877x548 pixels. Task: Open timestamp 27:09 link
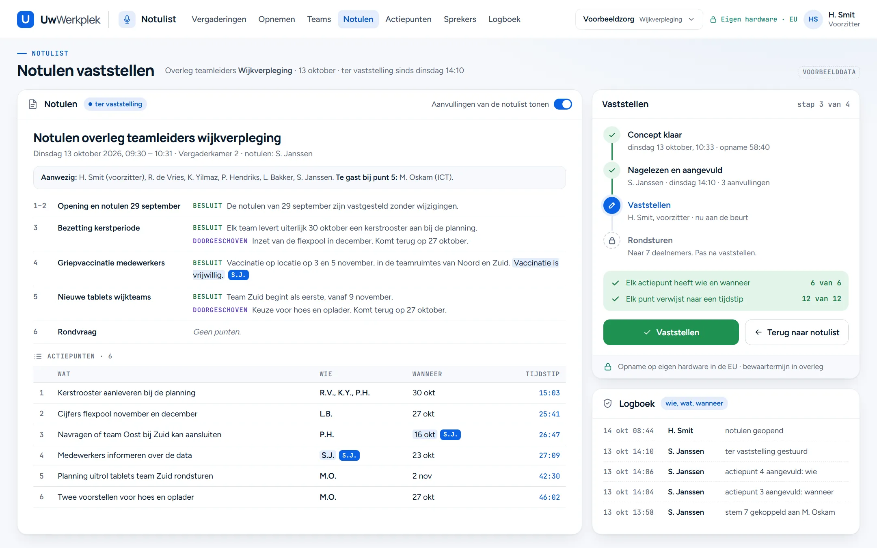[x=549, y=455]
